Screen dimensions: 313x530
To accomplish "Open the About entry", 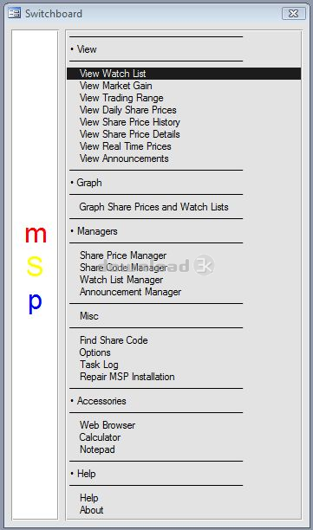I will tap(91, 510).
